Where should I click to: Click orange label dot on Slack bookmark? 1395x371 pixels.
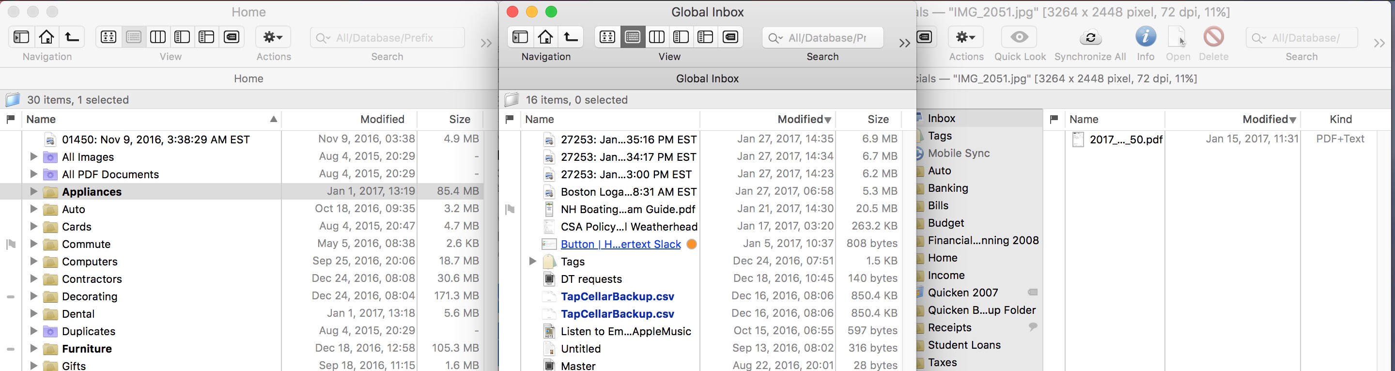pos(692,244)
